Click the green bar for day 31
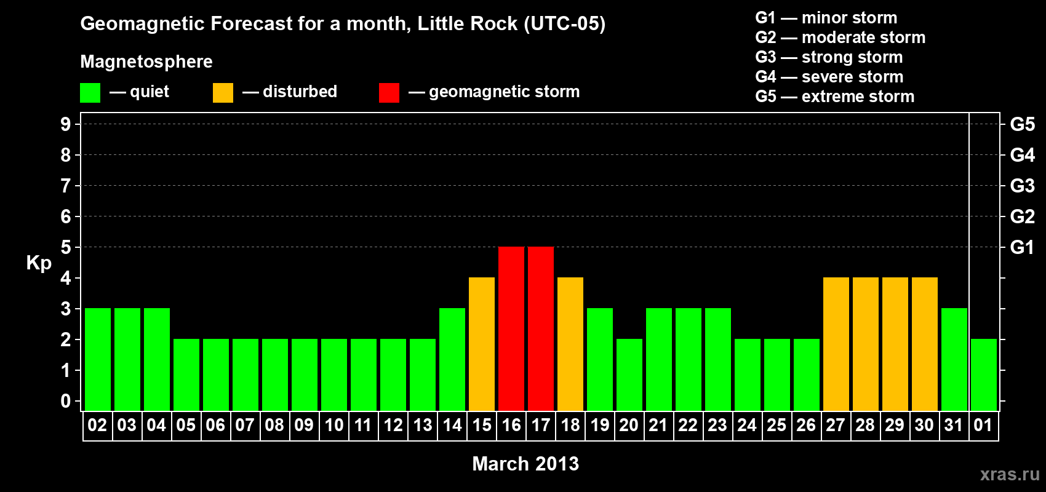 click(954, 360)
